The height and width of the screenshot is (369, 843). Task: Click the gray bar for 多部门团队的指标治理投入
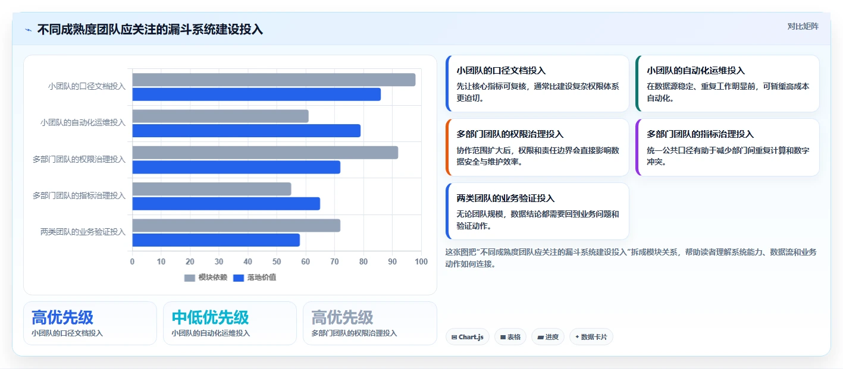tap(212, 189)
